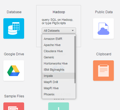Screen dimensions: 120x110
Task: Pick IBM BigInsights option
Action: pyautogui.click(x=58, y=70)
